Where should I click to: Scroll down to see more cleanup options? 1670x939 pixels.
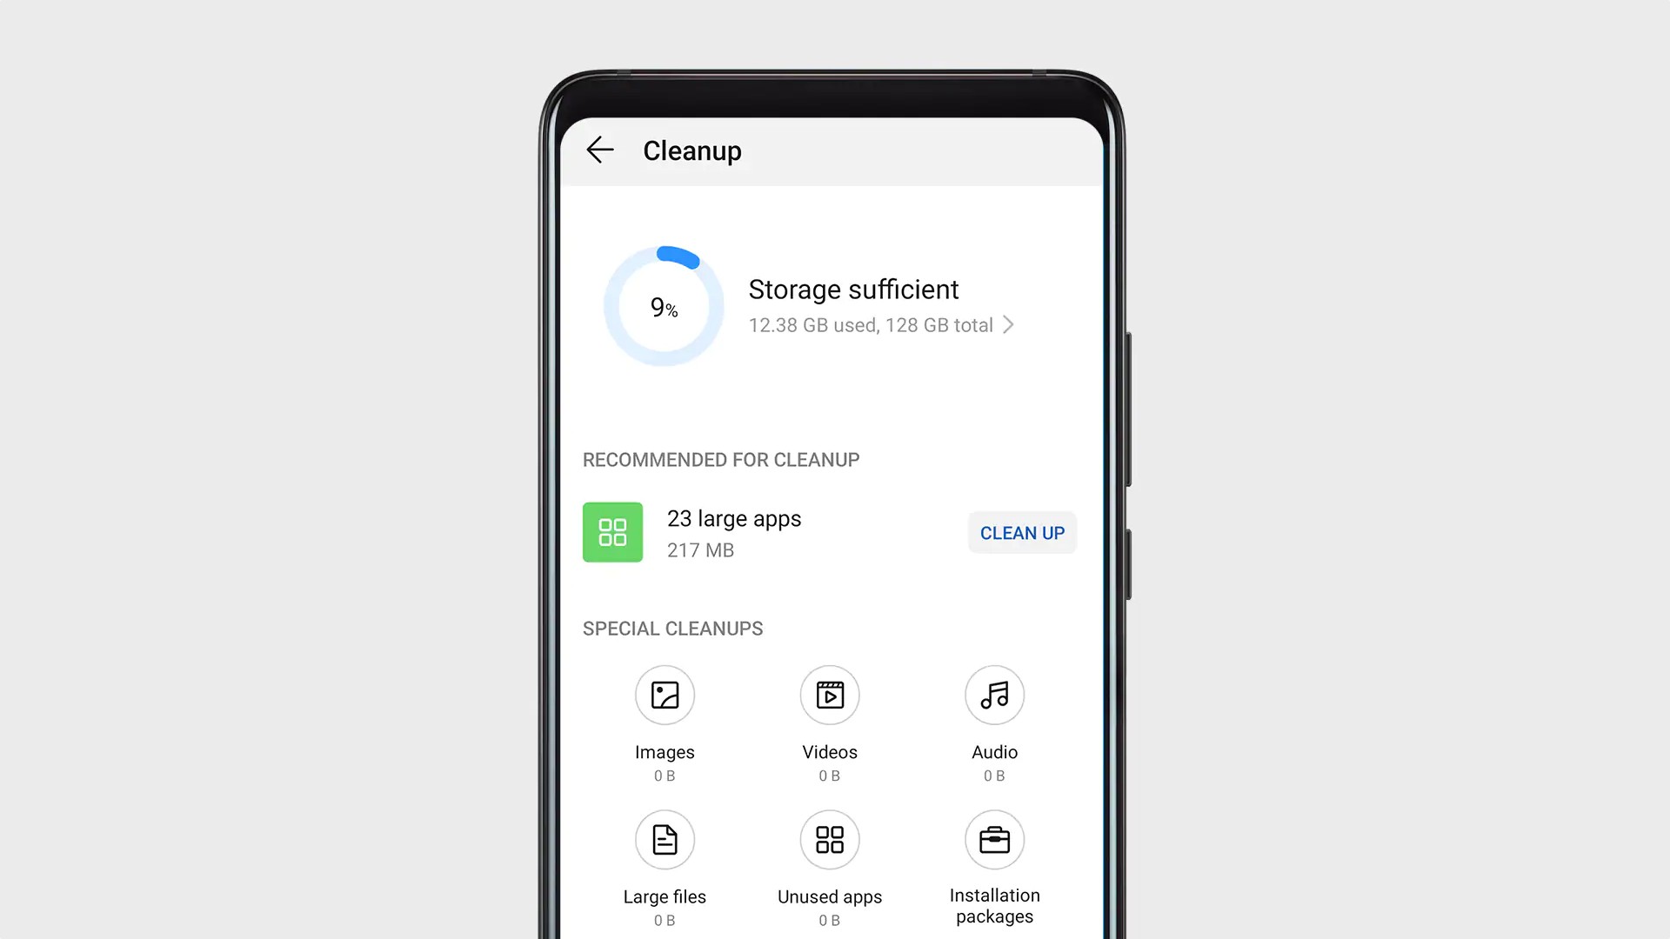click(835, 860)
